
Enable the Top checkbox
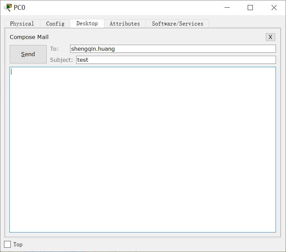(x=7, y=244)
